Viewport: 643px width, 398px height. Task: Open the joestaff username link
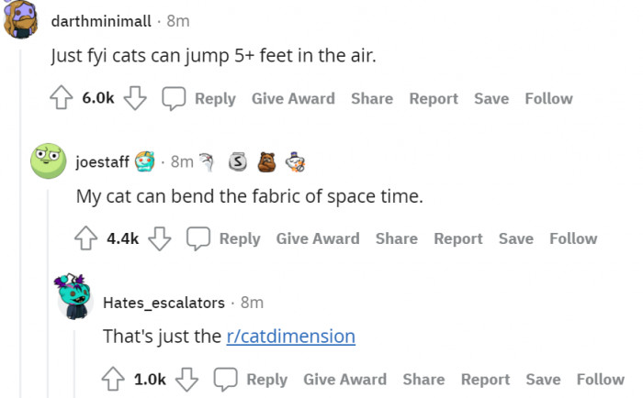[102, 162]
